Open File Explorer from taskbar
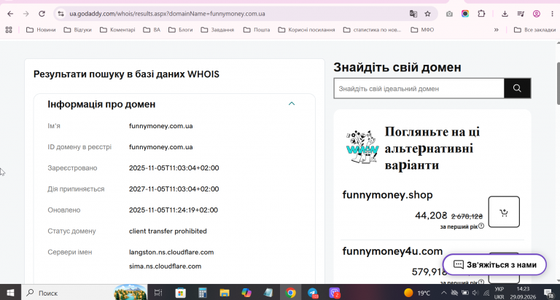The height and width of the screenshot is (300, 560). point(225,293)
